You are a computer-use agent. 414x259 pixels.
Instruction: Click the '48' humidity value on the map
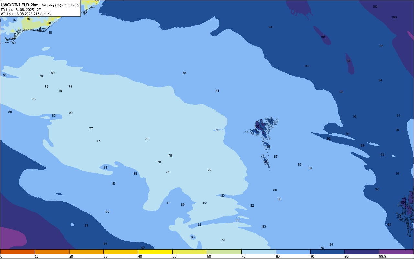pos(49,23)
